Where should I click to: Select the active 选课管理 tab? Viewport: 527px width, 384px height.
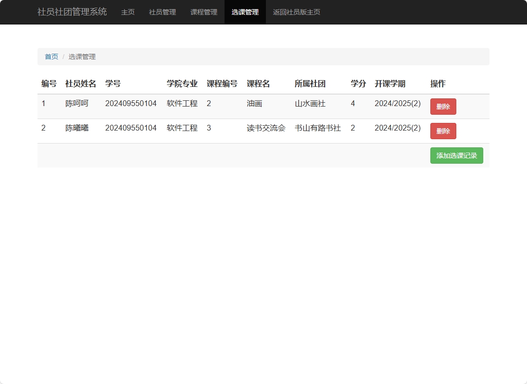245,12
